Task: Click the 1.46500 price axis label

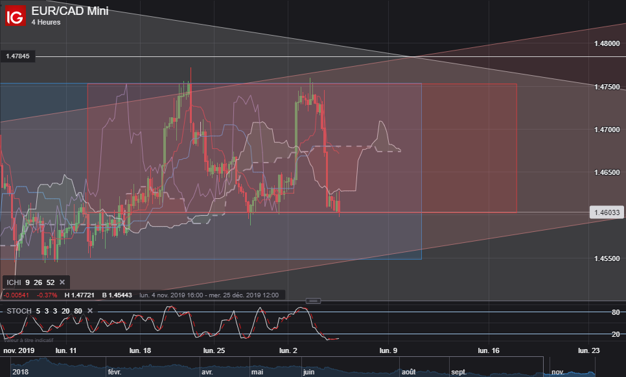Action: pyautogui.click(x=607, y=173)
